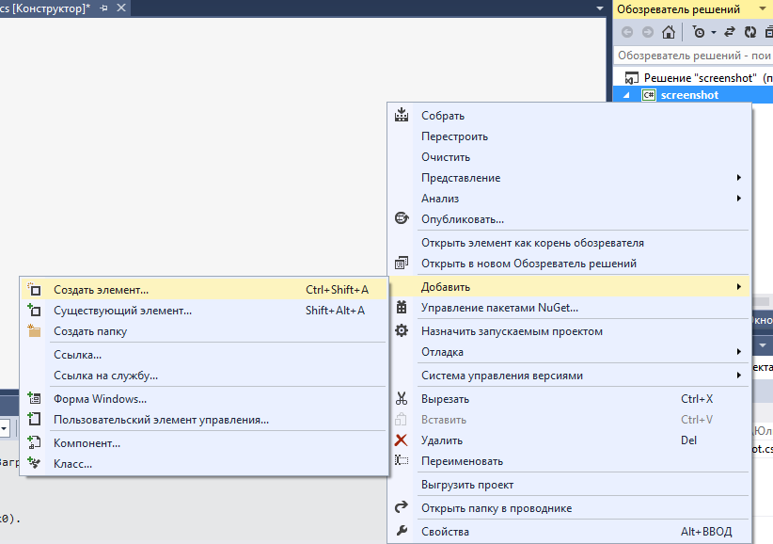The image size is (773, 544).
Task: Choose Удалить in the context menu
Action: pos(569,440)
